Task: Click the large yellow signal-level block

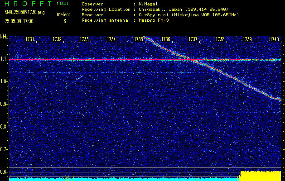Action: point(261,176)
